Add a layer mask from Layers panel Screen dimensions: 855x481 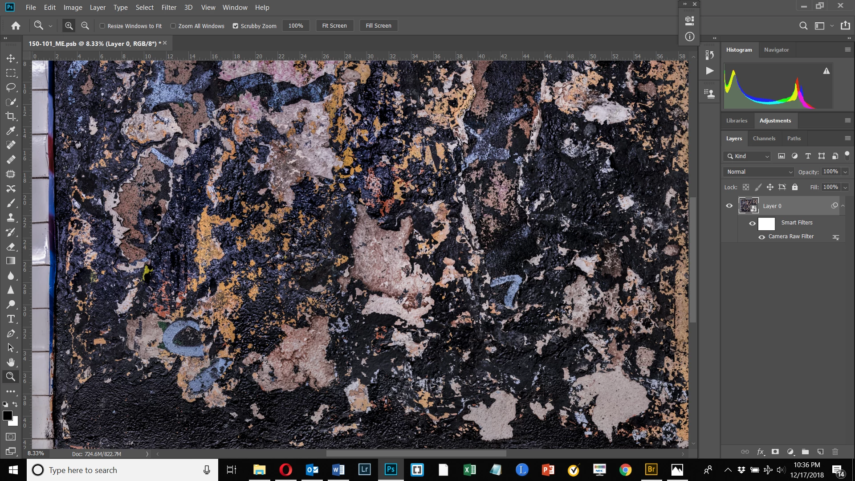[x=775, y=452]
